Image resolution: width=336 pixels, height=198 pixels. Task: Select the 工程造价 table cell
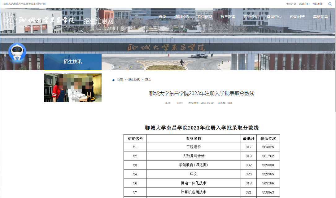click(x=194, y=147)
